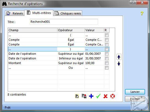Switch to the Relevés tab
150x112 pixels.
(x=15, y=13)
